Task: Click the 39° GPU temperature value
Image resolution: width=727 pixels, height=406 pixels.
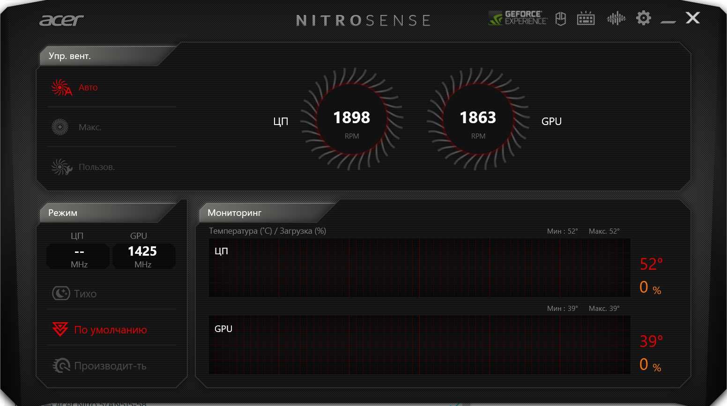Action: coord(651,341)
